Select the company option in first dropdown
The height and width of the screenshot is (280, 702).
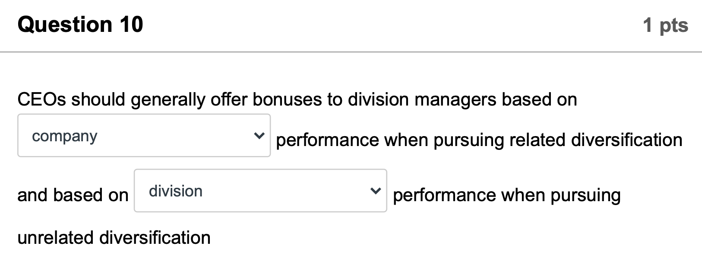click(x=65, y=136)
